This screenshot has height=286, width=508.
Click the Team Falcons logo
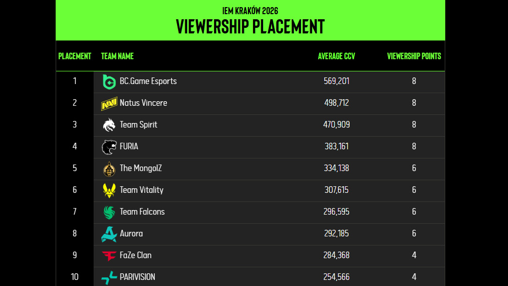pyautogui.click(x=109, y=212)
